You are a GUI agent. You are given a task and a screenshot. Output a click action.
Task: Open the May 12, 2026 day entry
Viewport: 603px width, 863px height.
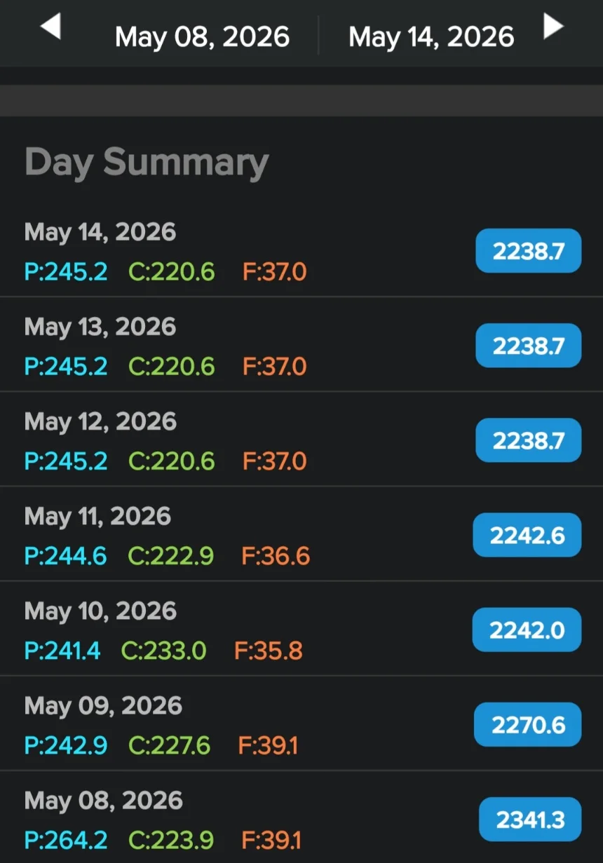(x=301, y=439)
